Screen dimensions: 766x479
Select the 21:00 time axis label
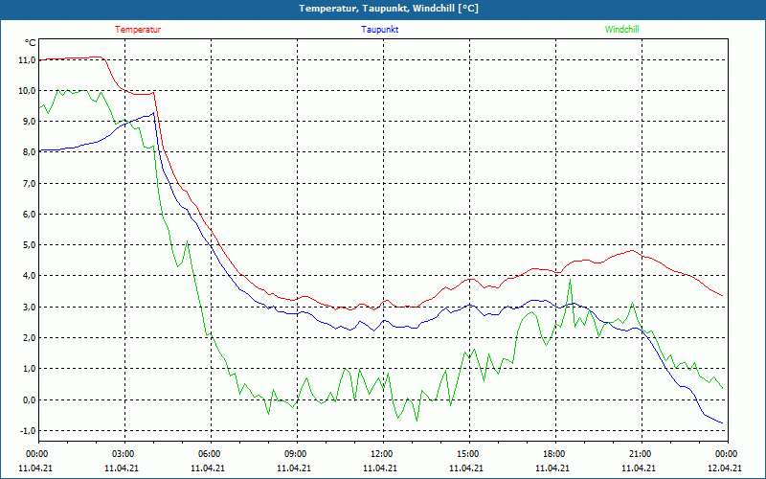coord(639,453)
